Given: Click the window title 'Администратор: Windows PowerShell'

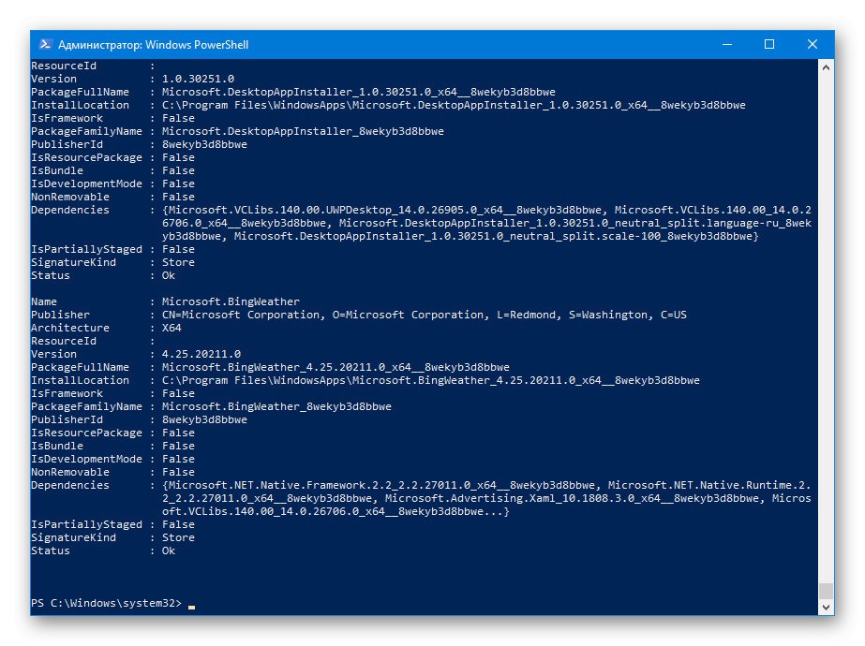Looking at the screenshot, I should pos(154,45).
